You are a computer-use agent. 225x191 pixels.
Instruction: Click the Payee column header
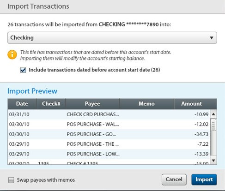tap(92, 104)
